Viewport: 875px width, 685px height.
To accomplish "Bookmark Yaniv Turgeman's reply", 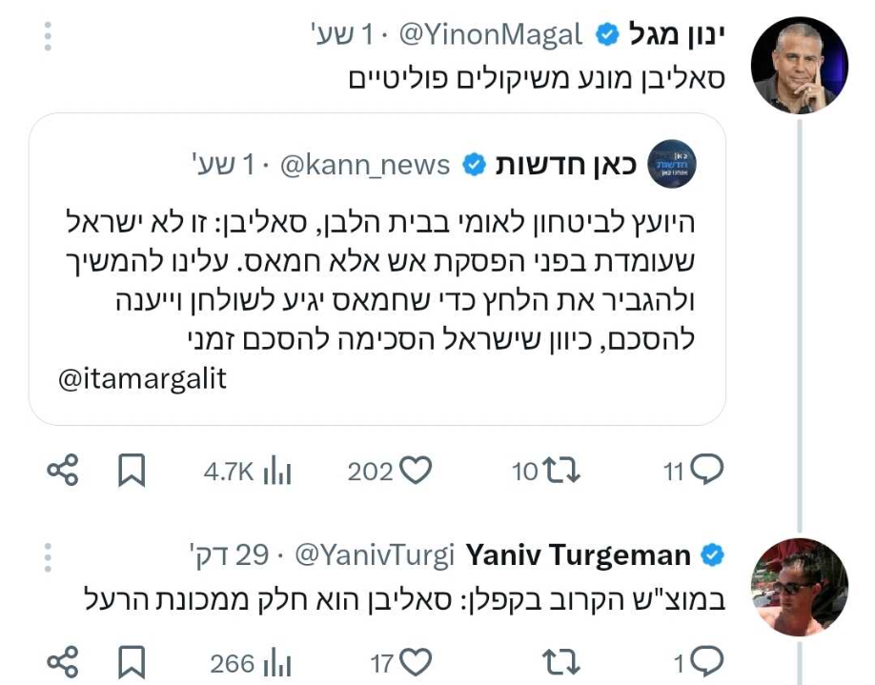I will pos(131,661).
